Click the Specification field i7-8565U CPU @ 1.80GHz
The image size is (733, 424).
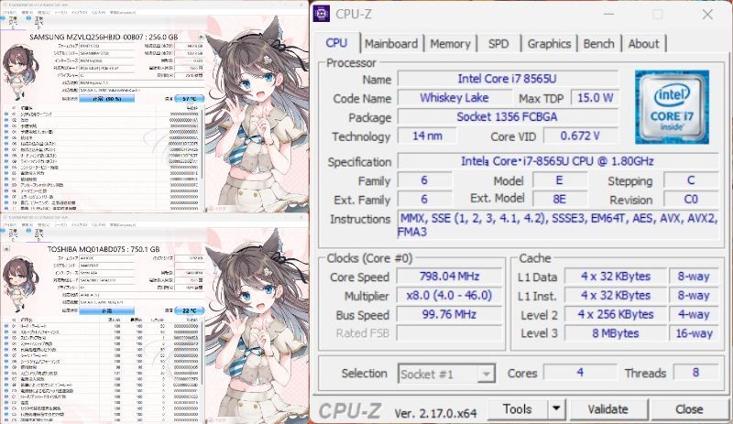(558, 161)
